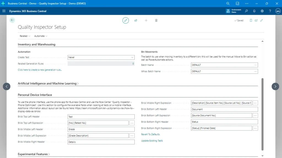The width and height of the screenshot is (282, 158).
Task: Expand the Experimental Features section
Action: point(34,154)
